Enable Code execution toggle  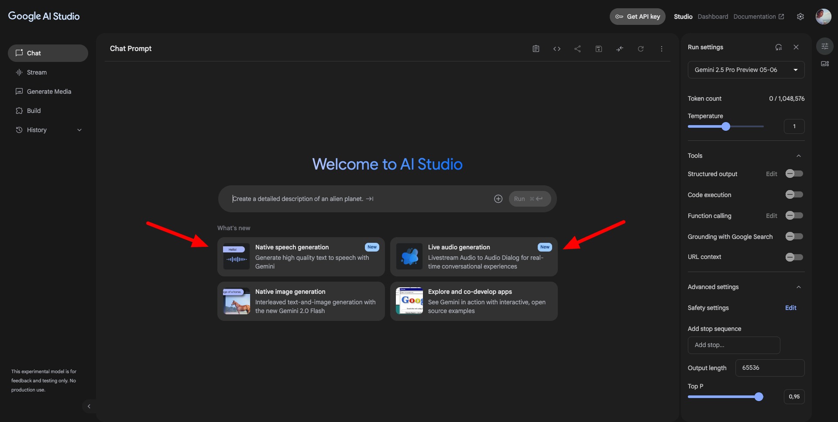pyautogui.click(x=794, y=194)
